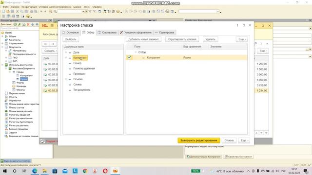Viewport: 312px width, 175px height.
Task: Select Бизнес-процессы in configuration tree
Action: (x=19, y=129)
